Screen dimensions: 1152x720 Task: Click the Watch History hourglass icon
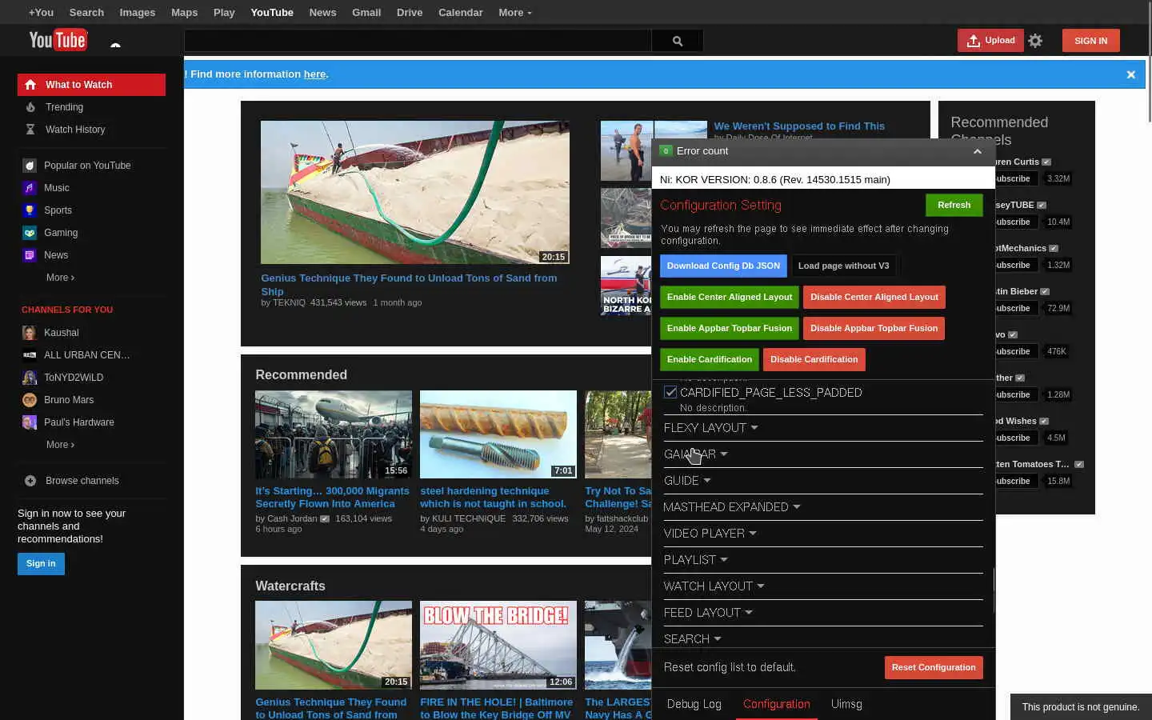[x=30, y=130]
